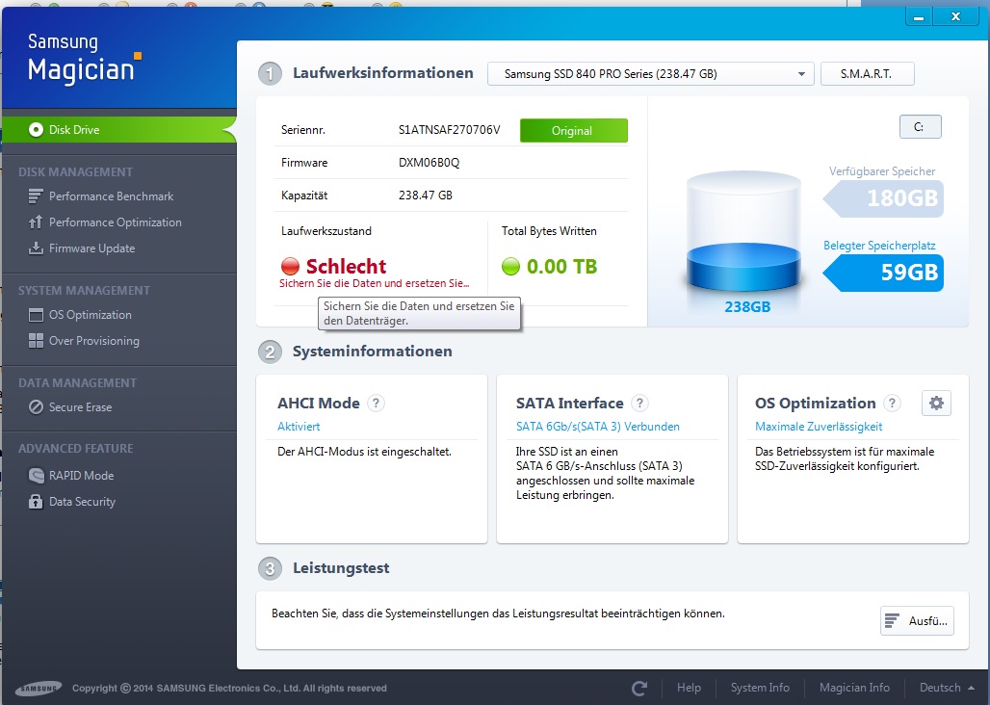Show help for SATA Interface
This screenshot has height=705, width=990.
tap(639, 403)
